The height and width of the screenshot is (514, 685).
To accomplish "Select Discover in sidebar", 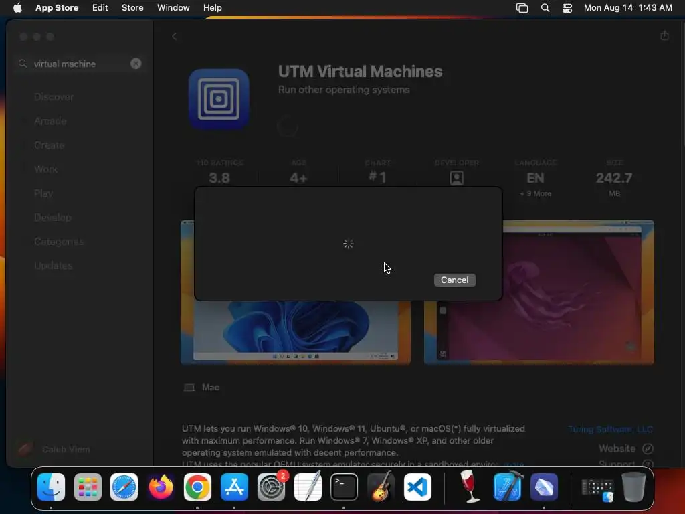I will (x=54, y=97).
